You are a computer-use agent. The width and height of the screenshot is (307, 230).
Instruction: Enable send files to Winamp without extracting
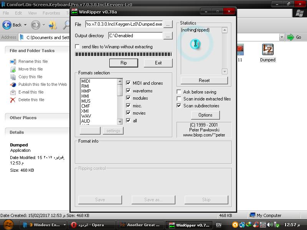pos(77,46)
